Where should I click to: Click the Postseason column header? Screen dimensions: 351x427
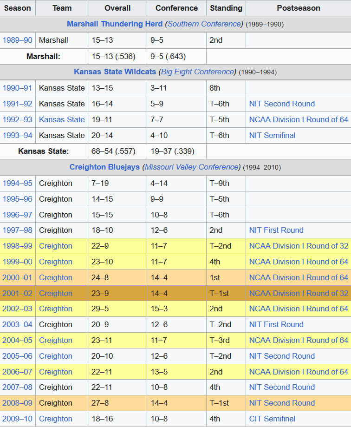299,8
